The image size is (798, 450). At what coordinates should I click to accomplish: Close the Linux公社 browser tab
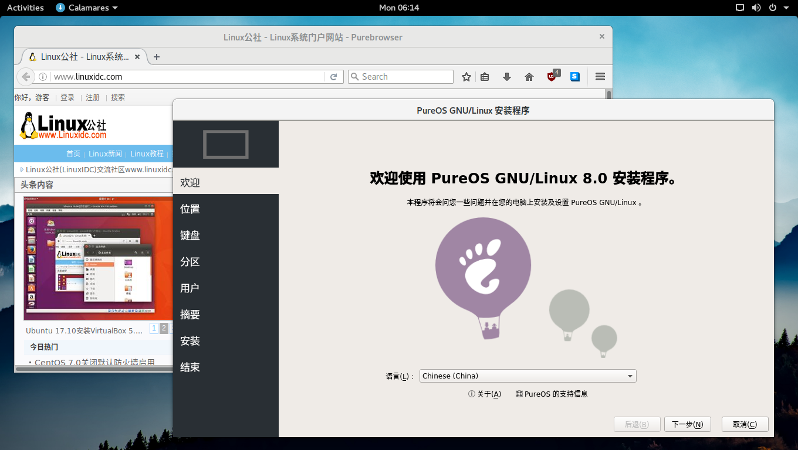137,57
